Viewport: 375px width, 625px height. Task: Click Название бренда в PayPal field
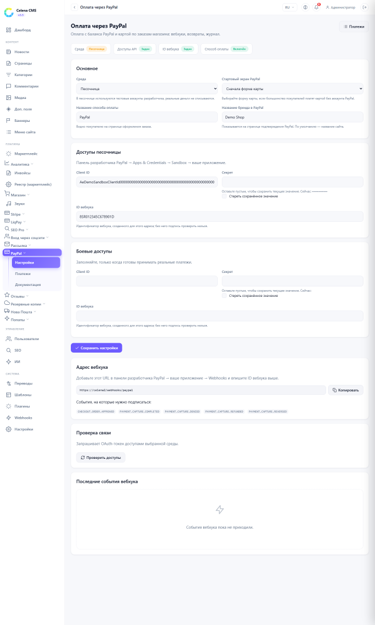click(x=293, y=117)
